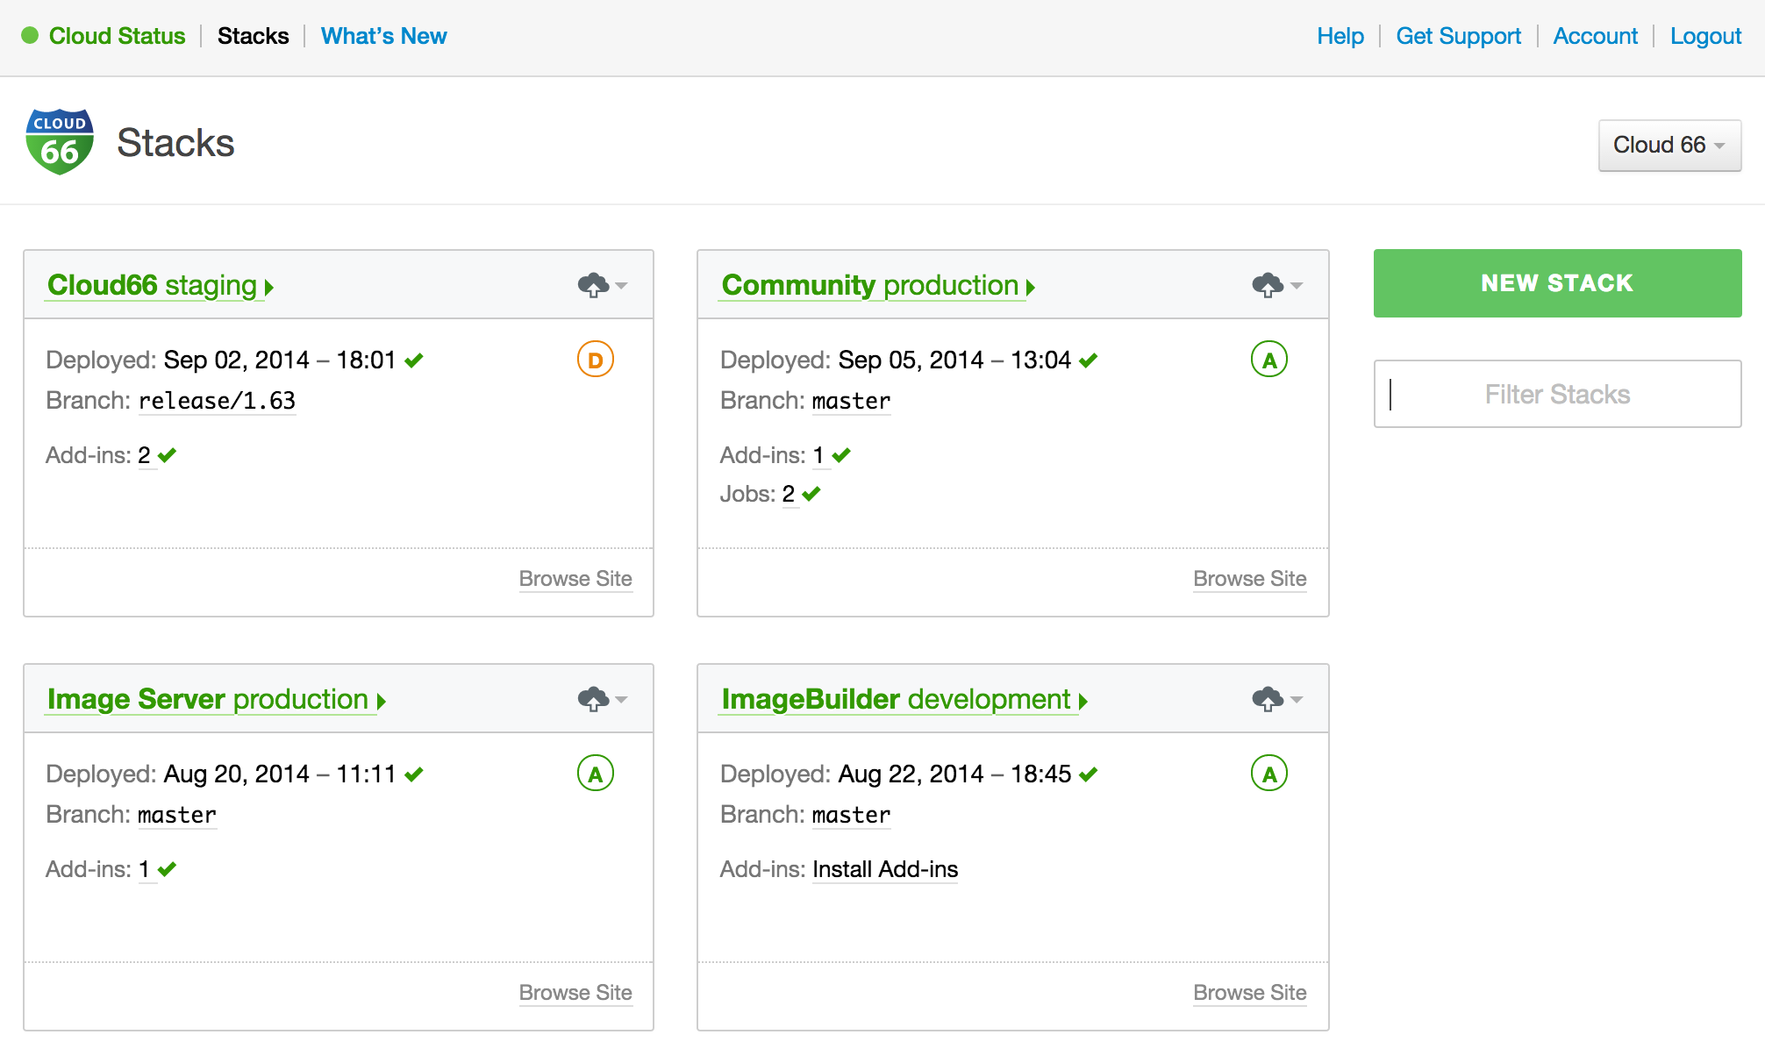Click Add-ins count 2 on Cloud66 staging

[x=145, y=455]
